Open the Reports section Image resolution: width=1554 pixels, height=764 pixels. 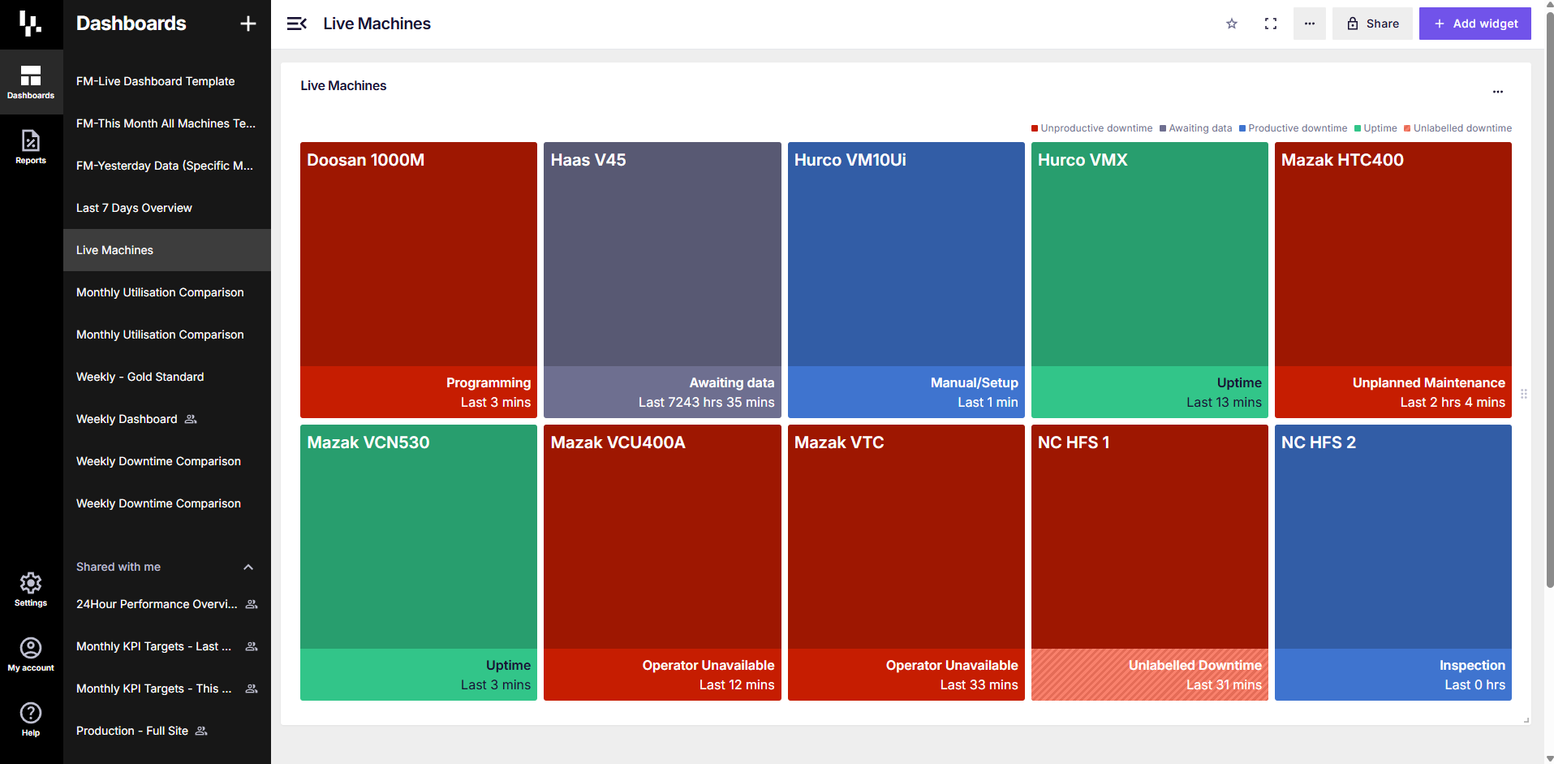pos(31,147)
